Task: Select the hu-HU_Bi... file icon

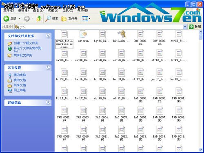Action: tap(122, 73)
